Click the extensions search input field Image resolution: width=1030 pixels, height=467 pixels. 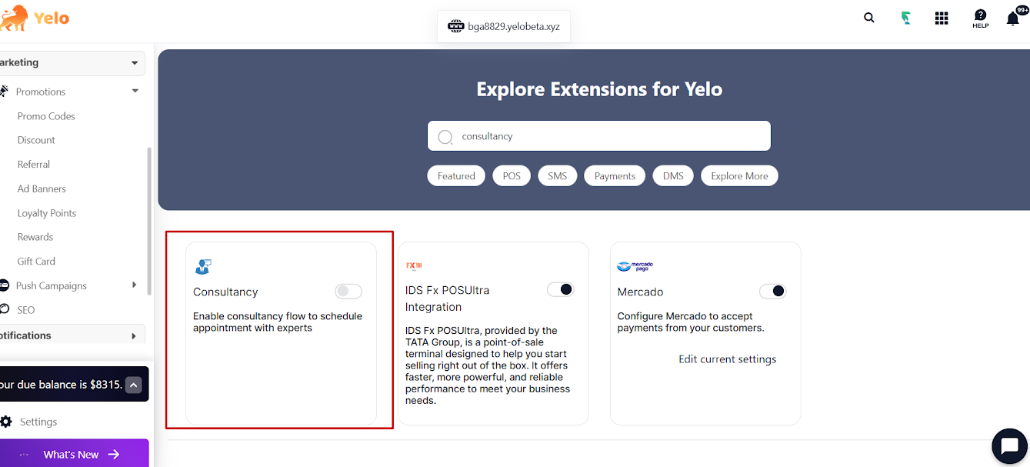599,136
